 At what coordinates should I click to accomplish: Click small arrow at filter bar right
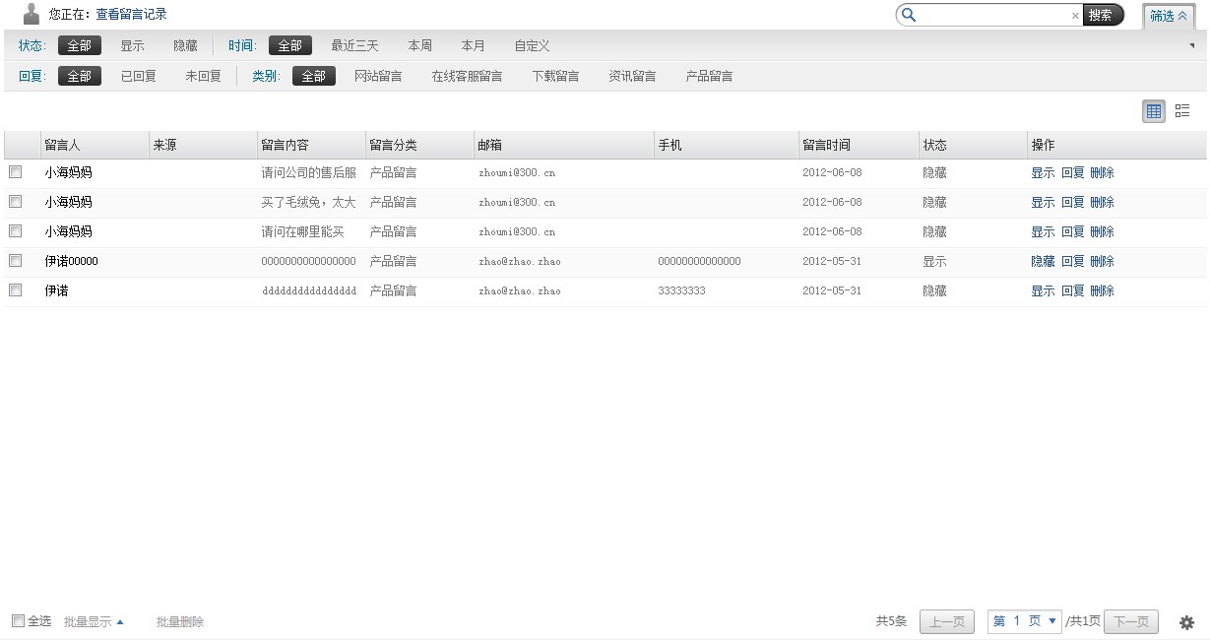click(1192, 45)
